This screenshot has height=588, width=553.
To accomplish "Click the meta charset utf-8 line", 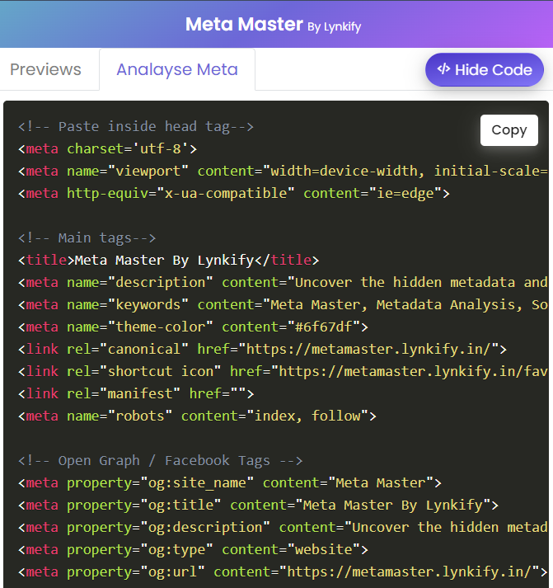I will coord(107,148).
